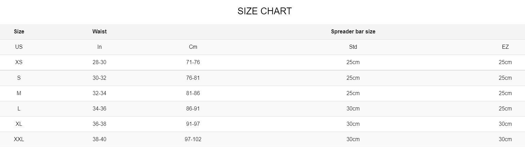Click the SIZE CHART title

265,11
